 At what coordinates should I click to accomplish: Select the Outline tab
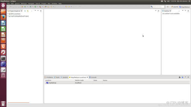point(167,11)
